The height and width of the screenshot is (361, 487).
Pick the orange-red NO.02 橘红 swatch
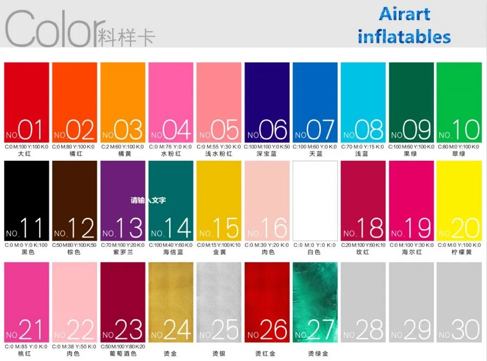click(x=75, y=102)
